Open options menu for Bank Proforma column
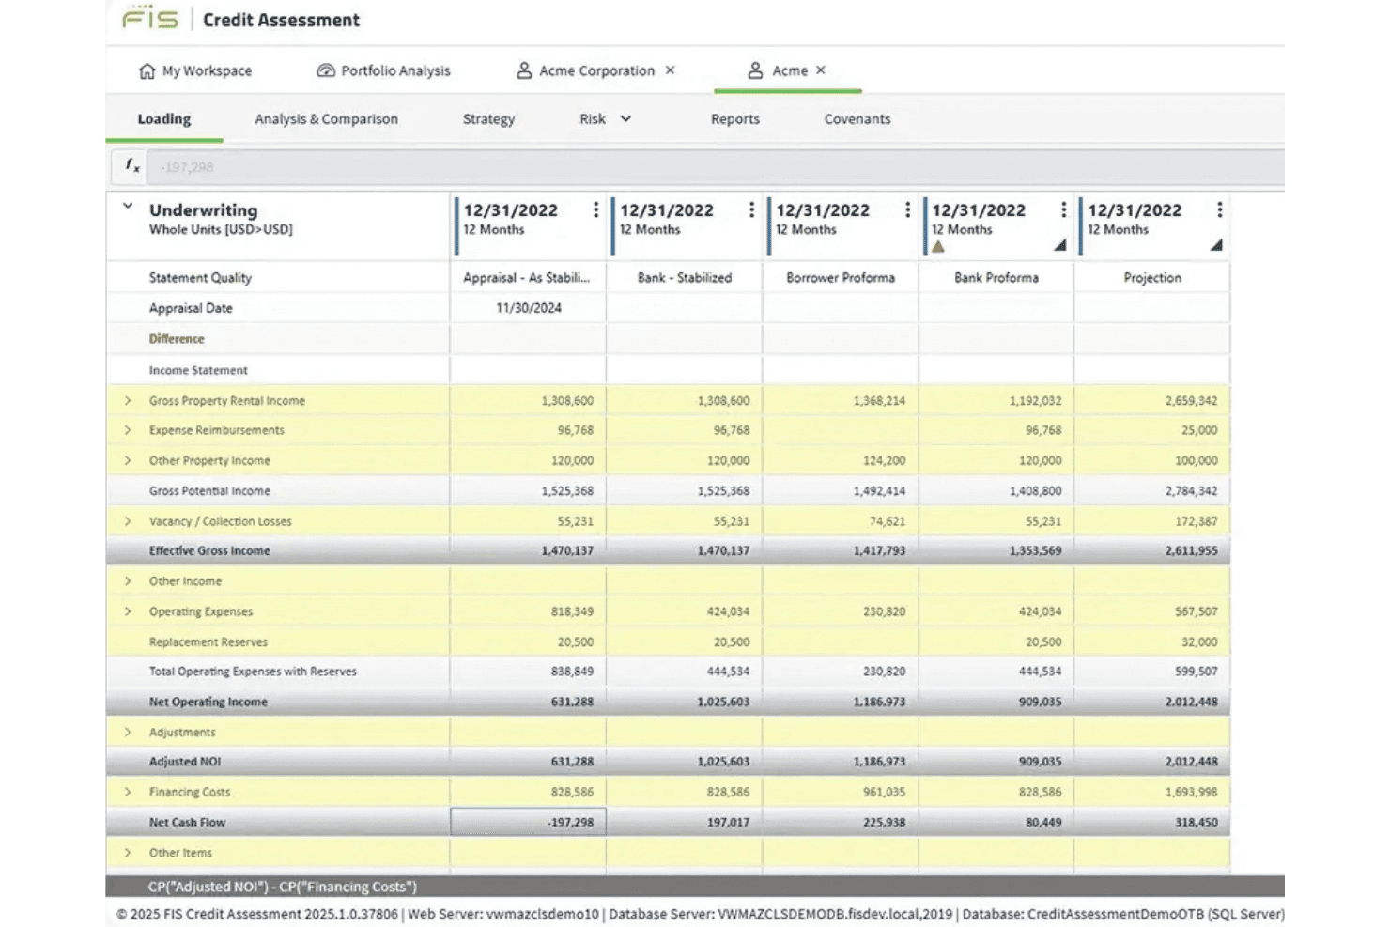Screen dimensions: 1390x927 (1063, 210)
